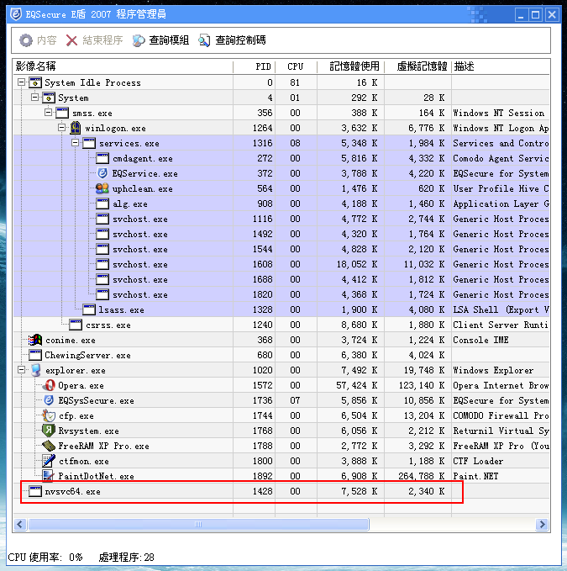Click the 內容 gear toolbar icon

tap(26, 40)
